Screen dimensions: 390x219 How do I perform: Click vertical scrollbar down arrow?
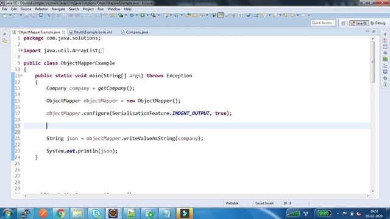tap(372, 191)
